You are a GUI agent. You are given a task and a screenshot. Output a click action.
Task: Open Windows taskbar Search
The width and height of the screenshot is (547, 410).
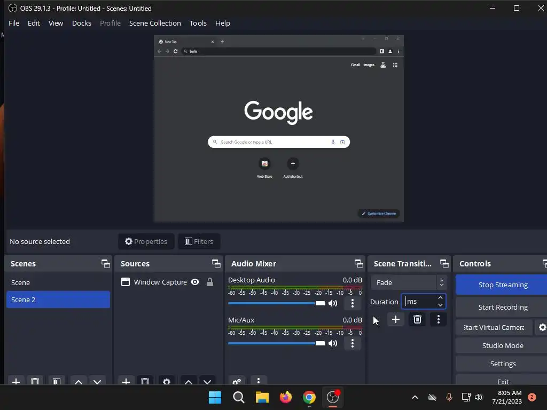click(239, 397)
